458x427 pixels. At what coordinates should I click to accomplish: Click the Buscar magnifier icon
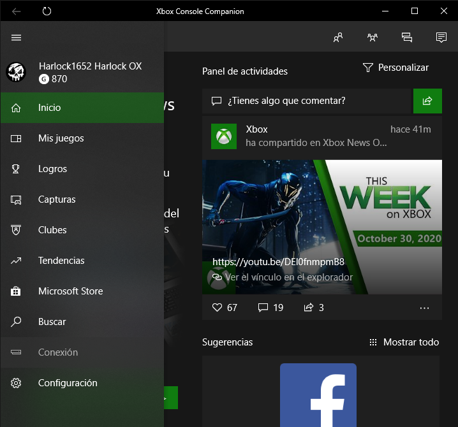[x=16, y=322]
